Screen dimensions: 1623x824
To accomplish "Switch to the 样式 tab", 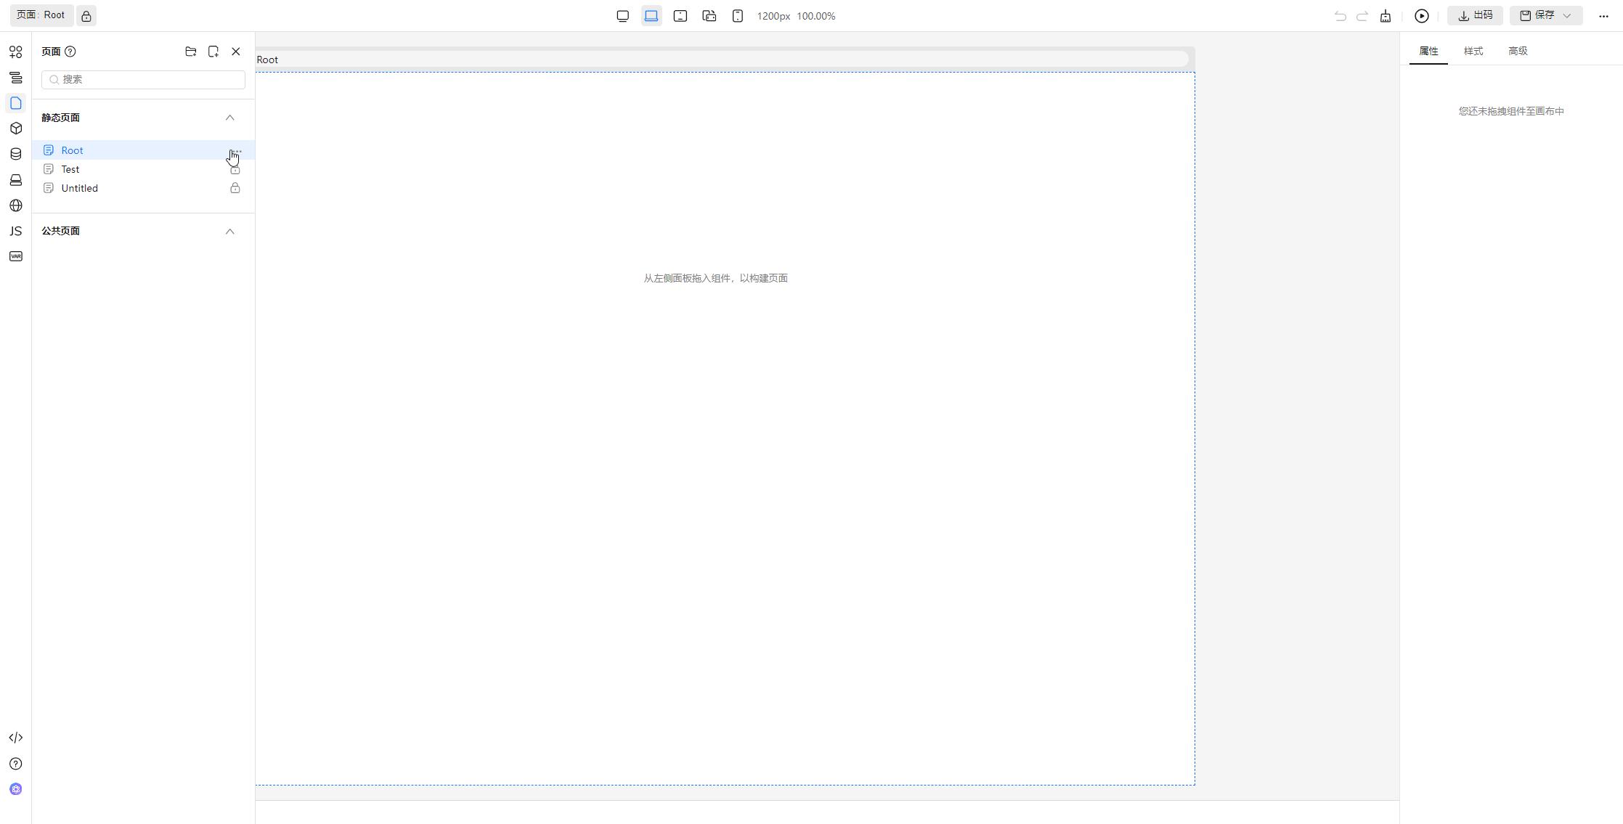I will click(x=1473, y=51).
